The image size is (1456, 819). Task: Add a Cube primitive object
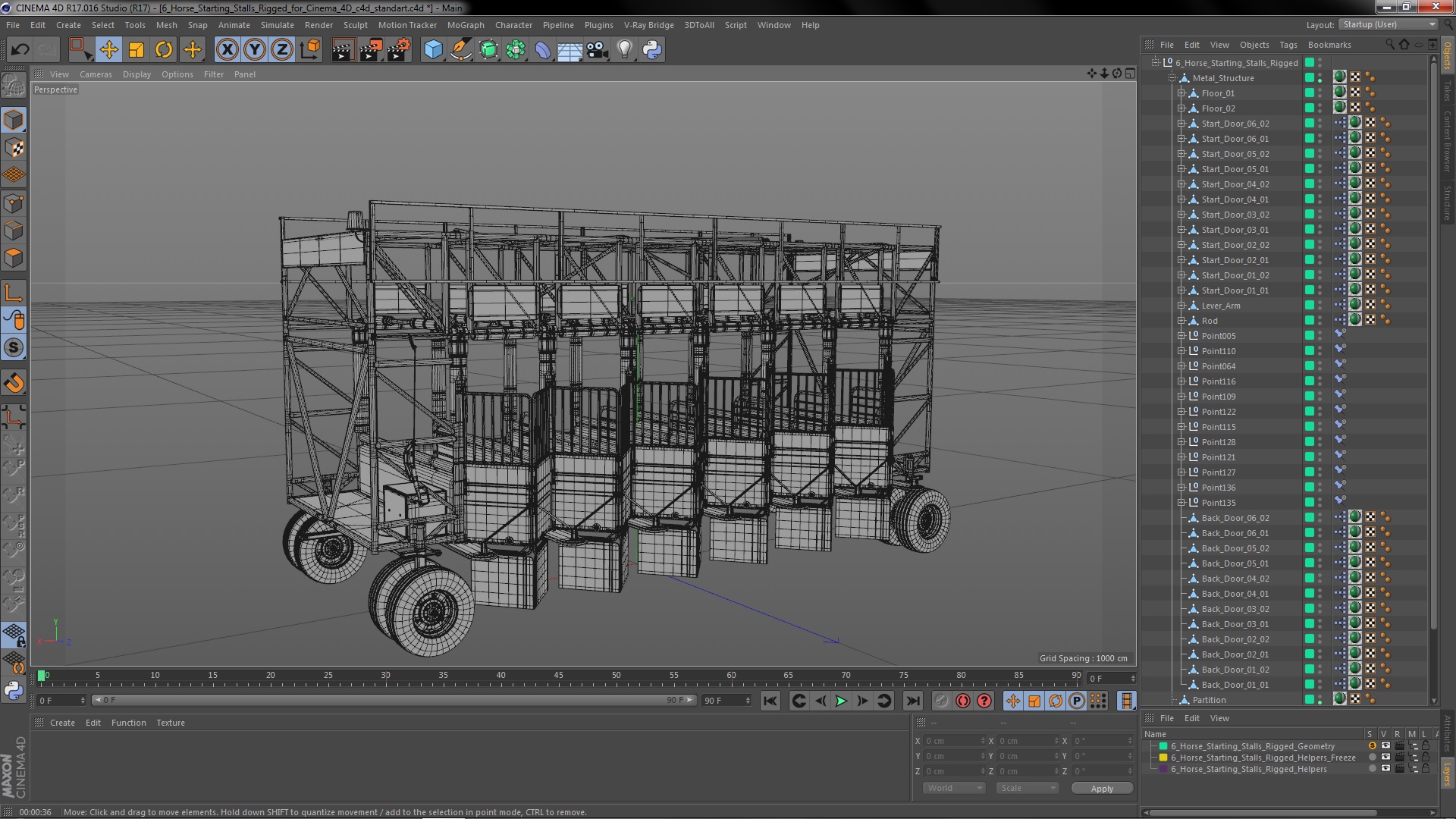point(433,50)
